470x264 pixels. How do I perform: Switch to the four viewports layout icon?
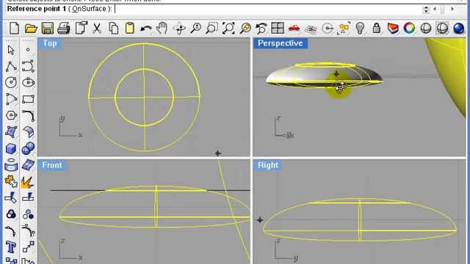click(278, 29)
